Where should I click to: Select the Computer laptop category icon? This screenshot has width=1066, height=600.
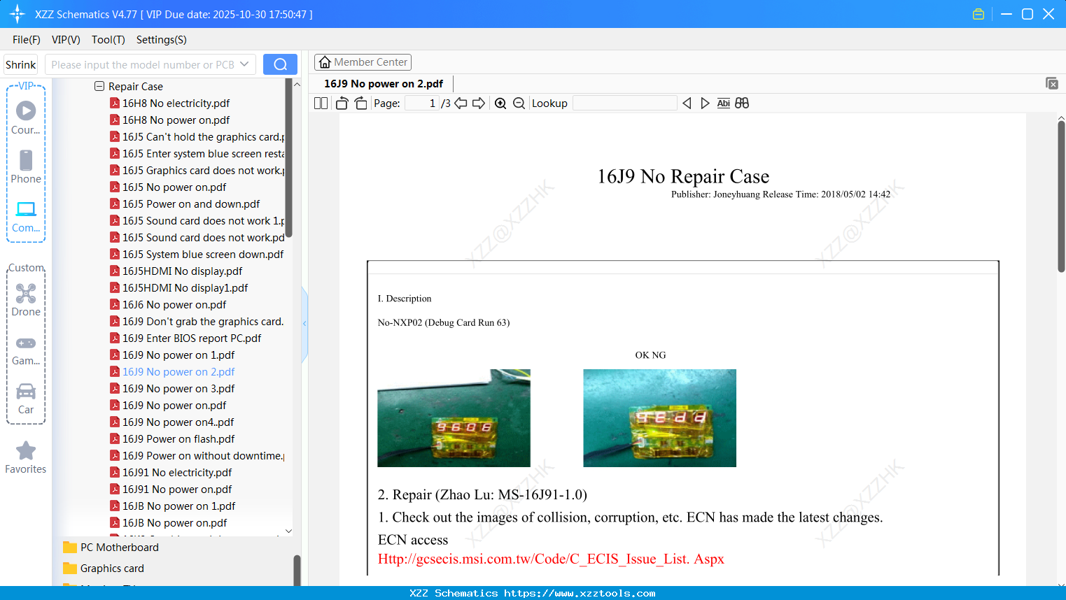tap(26, 209)
